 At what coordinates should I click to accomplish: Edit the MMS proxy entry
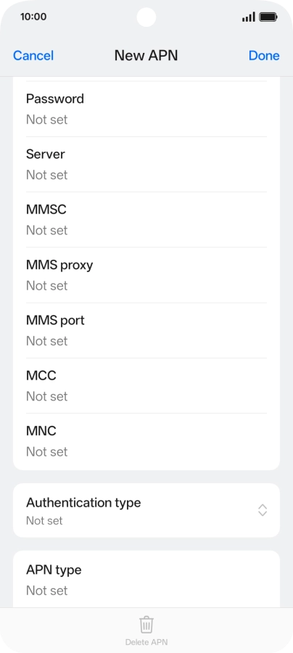click(146, 275)
